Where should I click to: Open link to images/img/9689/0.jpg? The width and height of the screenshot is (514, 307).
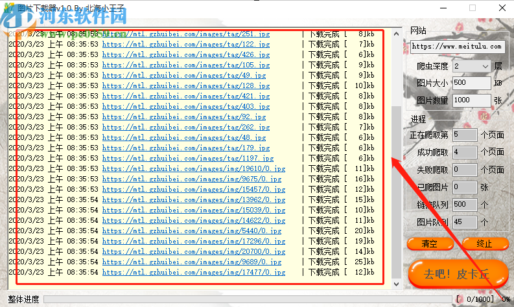coord(192,262)
